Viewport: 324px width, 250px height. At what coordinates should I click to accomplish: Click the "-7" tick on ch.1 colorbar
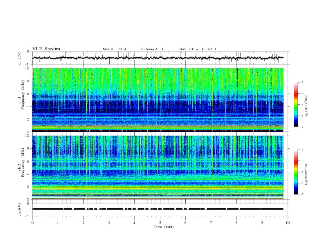click(x=301, y=127)
